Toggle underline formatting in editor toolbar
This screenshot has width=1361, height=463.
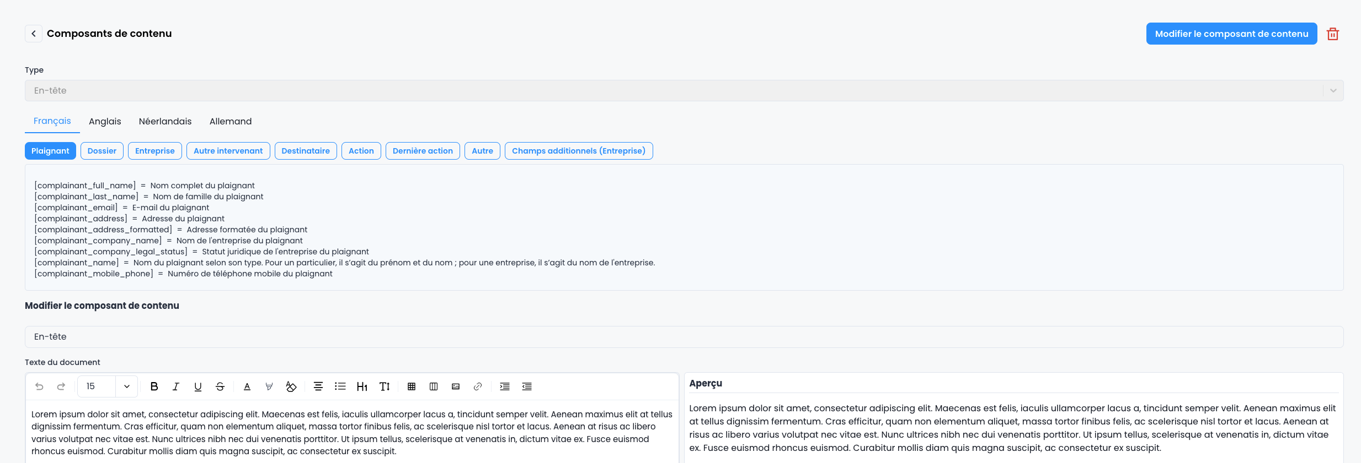click(198, 386)
